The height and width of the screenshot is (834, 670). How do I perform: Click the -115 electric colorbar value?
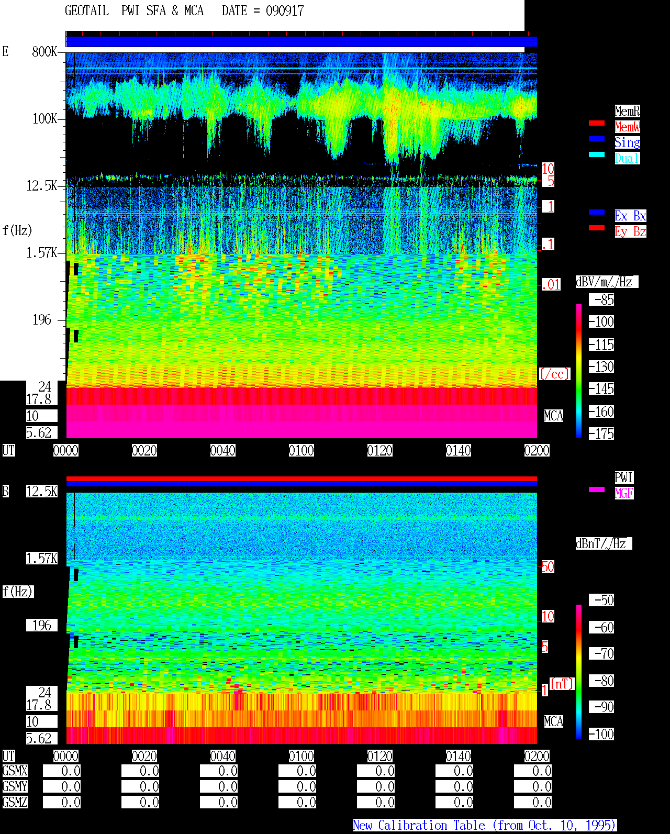coord(601,345)
